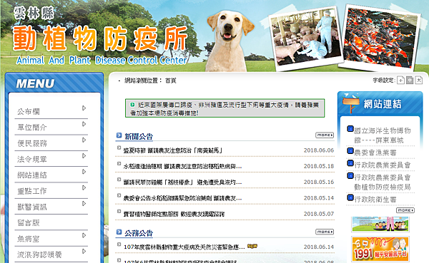Click bullet icon before 2018.05.18 news row

[x=119, y=164]
